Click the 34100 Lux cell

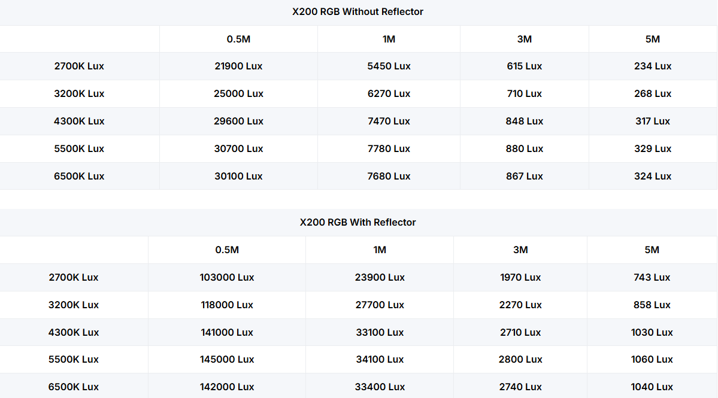point(380,359)
